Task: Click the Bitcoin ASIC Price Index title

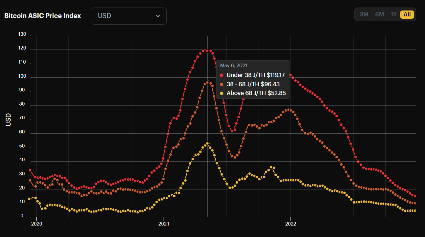Action: (43, 16)
